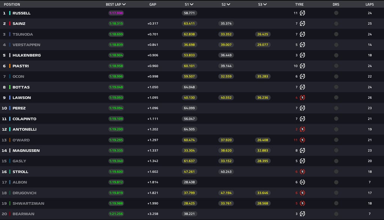
Task: Click Bottas's hard tyre icon
Action: [x=303, y=87]
